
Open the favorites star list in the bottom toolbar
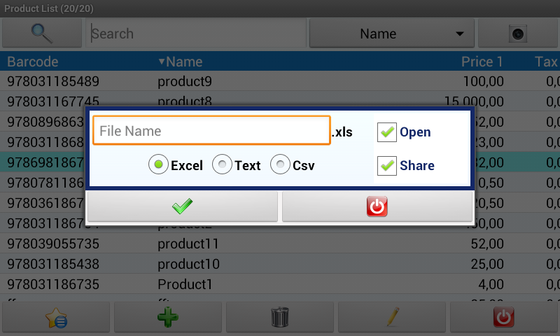click(x=56, y=317)
